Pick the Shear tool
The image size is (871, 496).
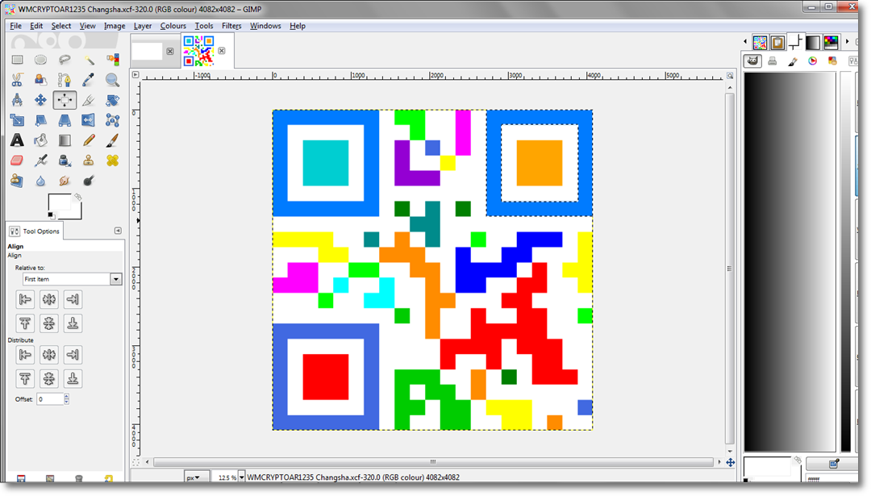click(x=40, y=120)
